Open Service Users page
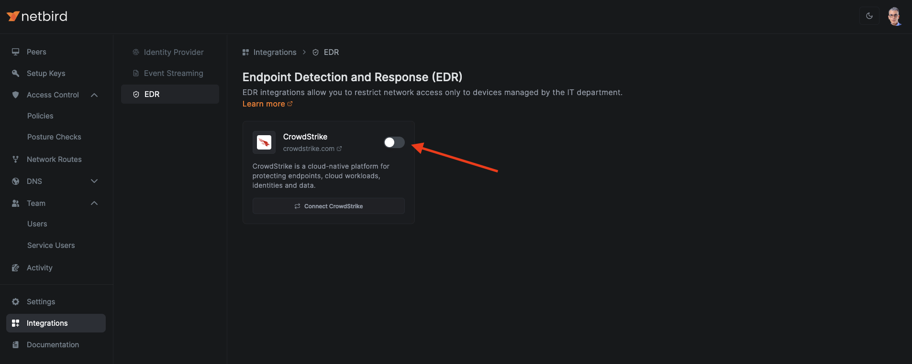912x364 pixels. [x=51, y=245]
